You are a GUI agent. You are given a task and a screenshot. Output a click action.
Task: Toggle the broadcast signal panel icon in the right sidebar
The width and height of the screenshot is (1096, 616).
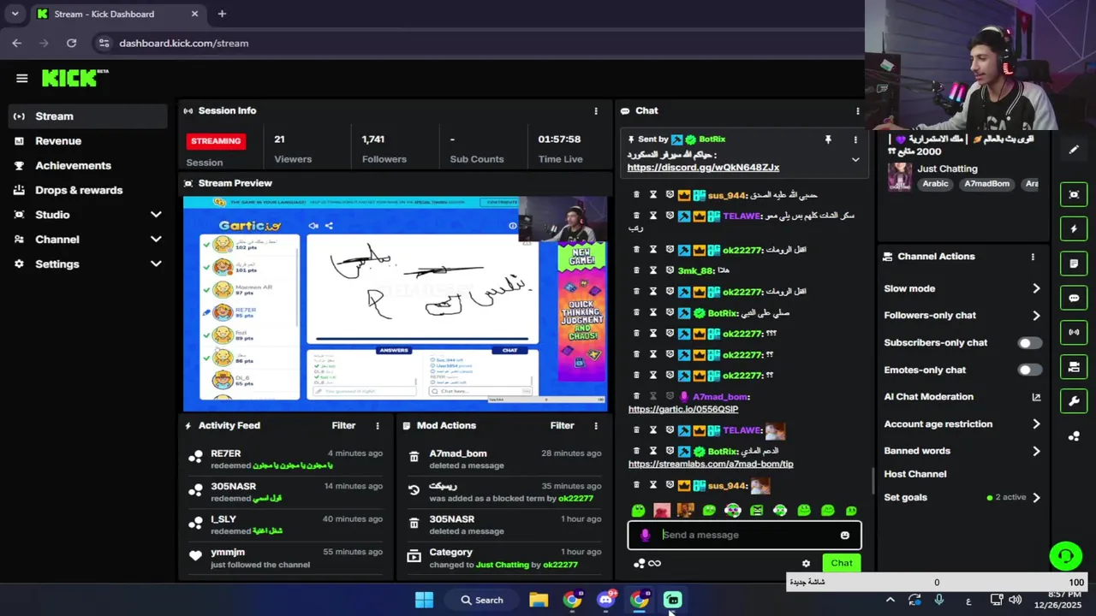tap(1074, 332)
